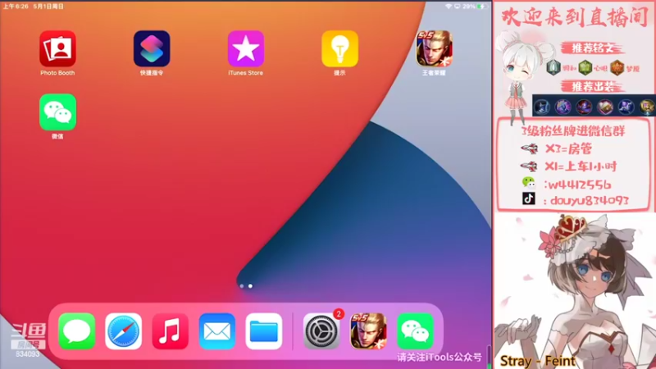Open the Mail app in the dock

[x=217, y=331]
